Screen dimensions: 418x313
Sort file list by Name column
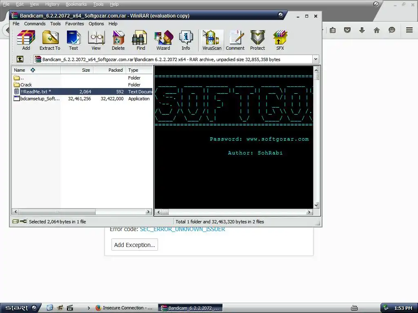[x=36, y=70]
